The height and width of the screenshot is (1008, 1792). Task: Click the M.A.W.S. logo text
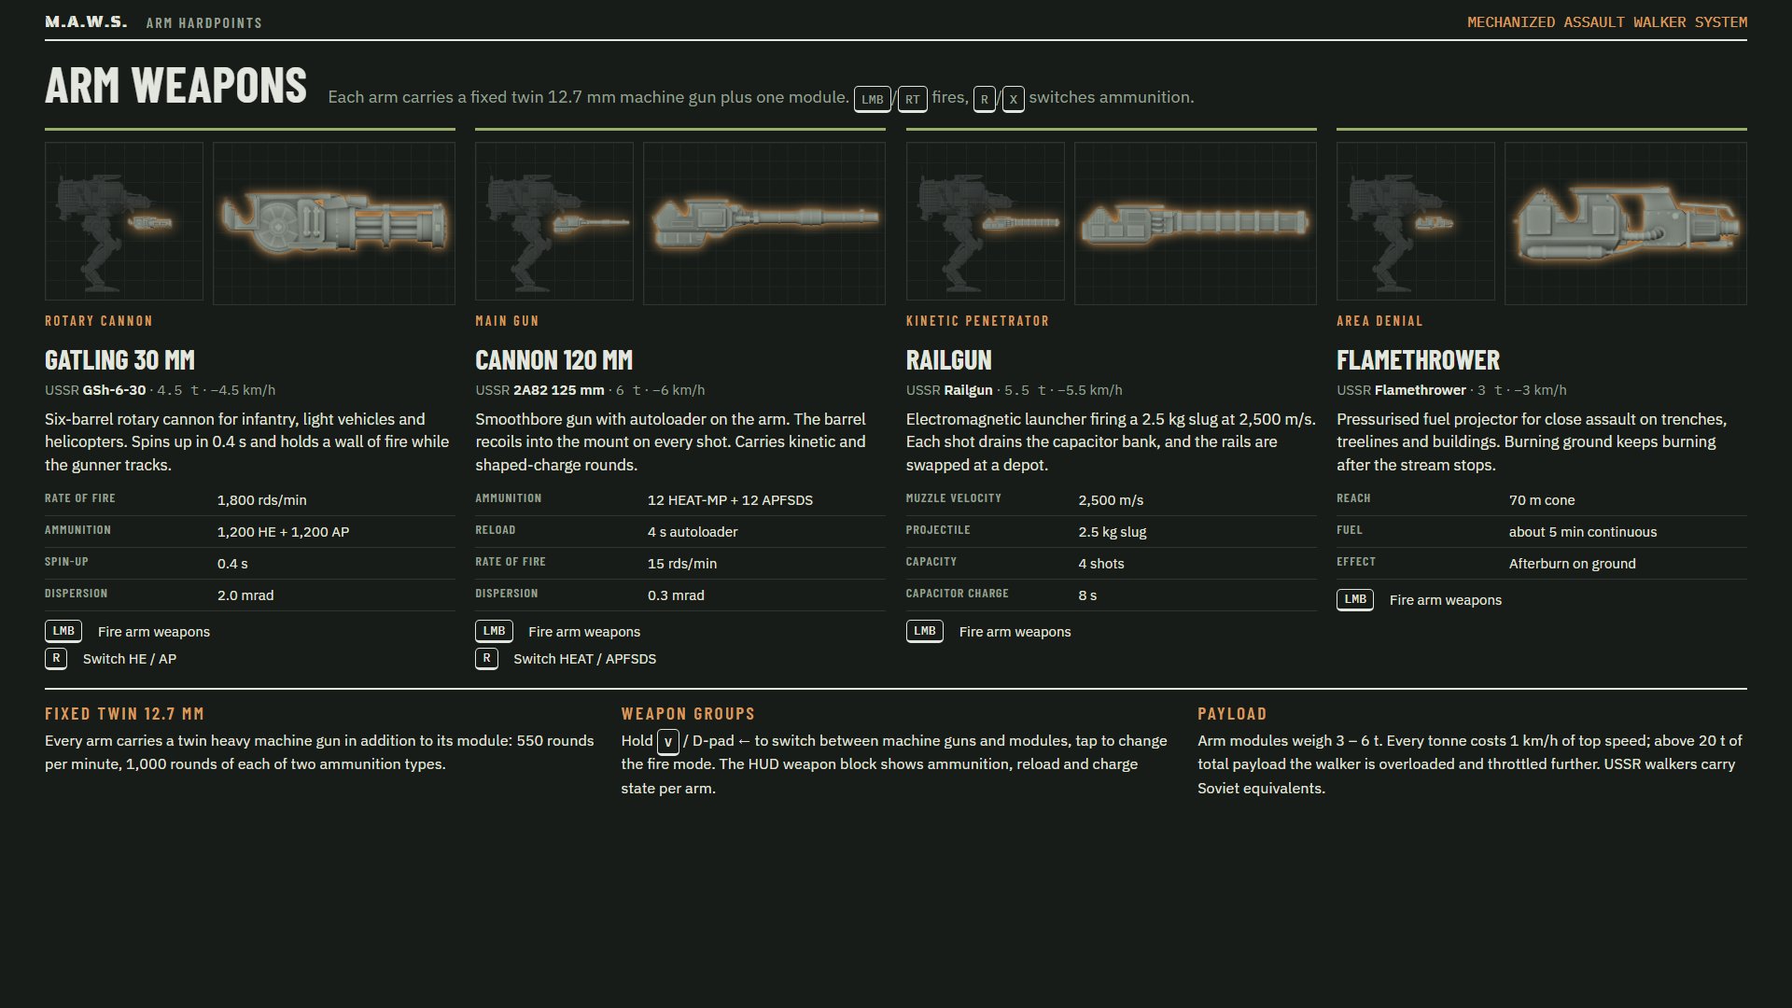pos(86,21)
